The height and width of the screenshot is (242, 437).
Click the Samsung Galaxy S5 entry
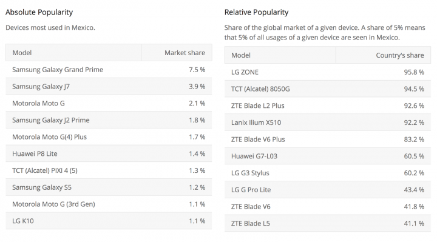click(109, 187)
